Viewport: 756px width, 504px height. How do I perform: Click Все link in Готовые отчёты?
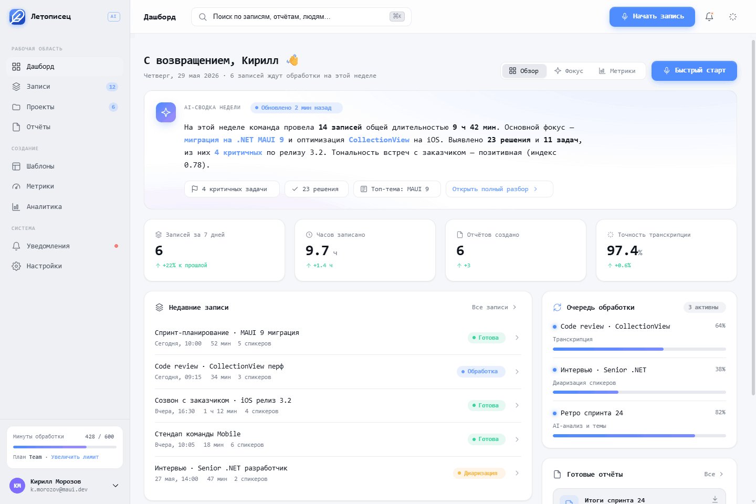(x=714, y=475)
